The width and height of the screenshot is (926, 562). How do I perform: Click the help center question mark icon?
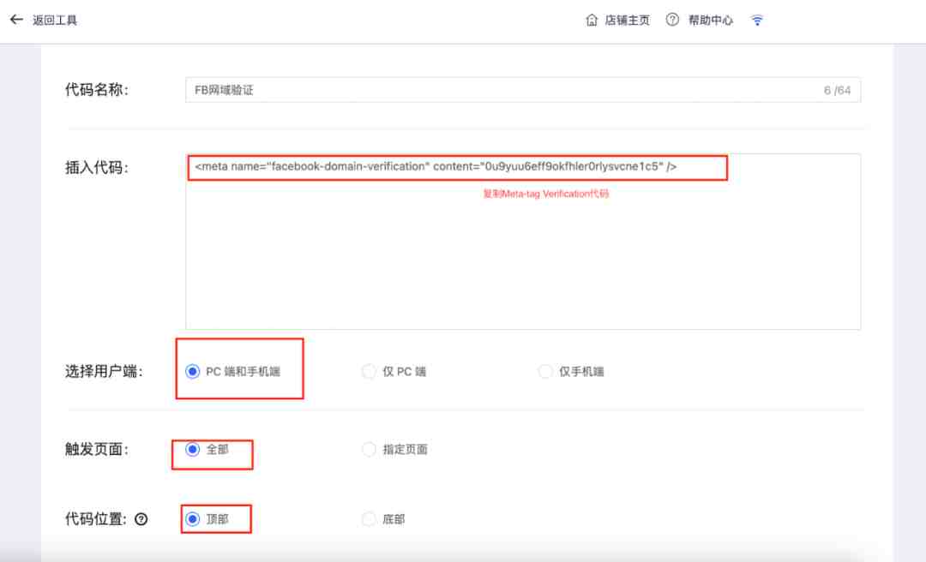672,20
